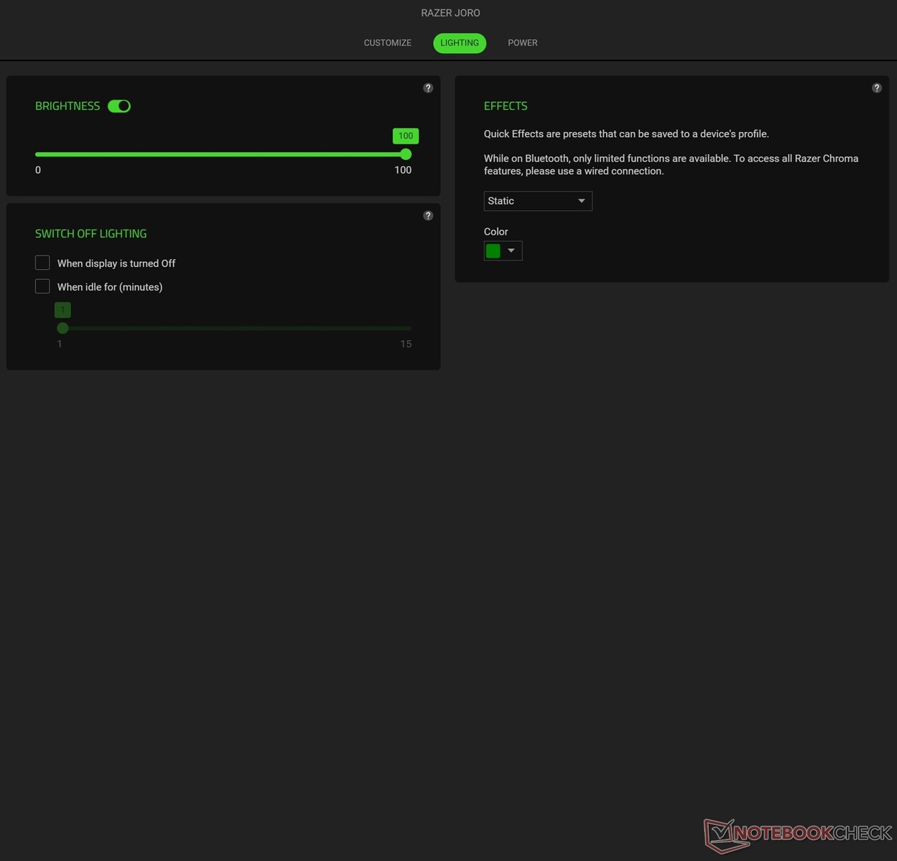Open help for the Effects panel
This screenshot has height=861, width=897.
[x=877, y=88]
